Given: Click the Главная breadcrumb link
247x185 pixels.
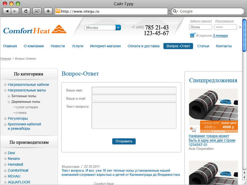Looking at the screenshot, I should point(6,59).
